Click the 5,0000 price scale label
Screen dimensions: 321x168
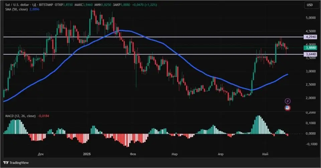click(311, 18)
